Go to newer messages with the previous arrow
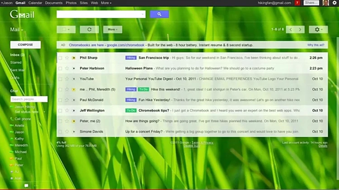Screen dimensions: 339x190 pos(291,30)
